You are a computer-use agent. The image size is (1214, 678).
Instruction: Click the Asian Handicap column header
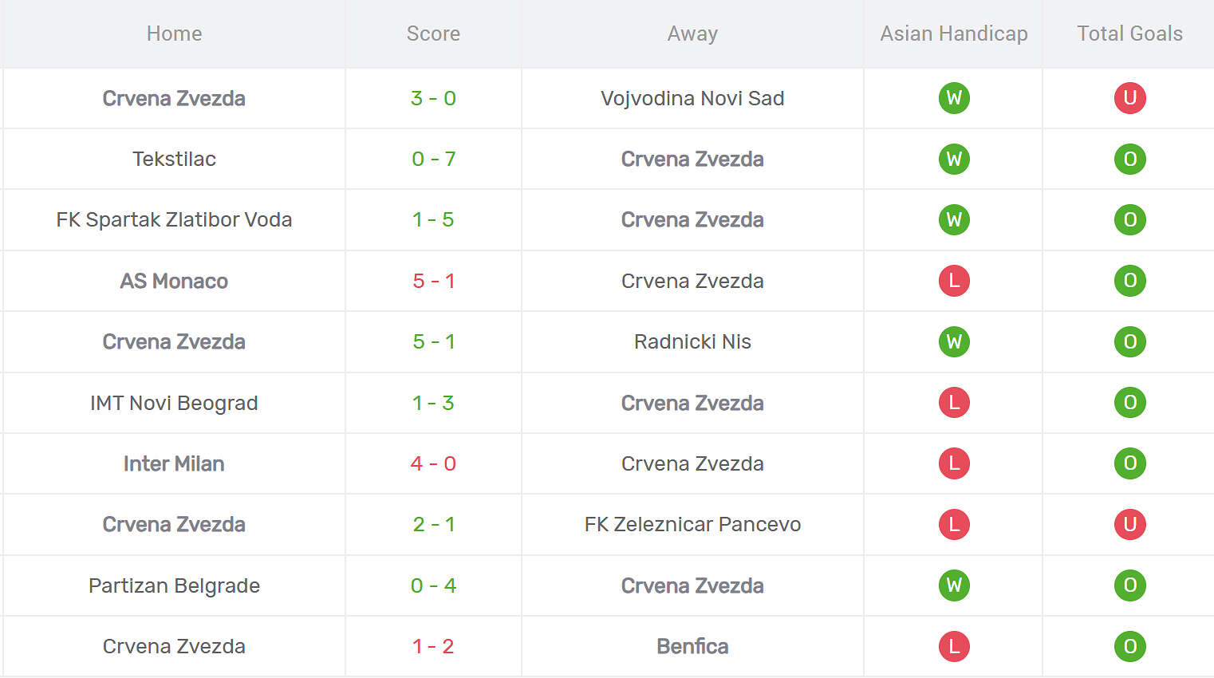point(954,34)
